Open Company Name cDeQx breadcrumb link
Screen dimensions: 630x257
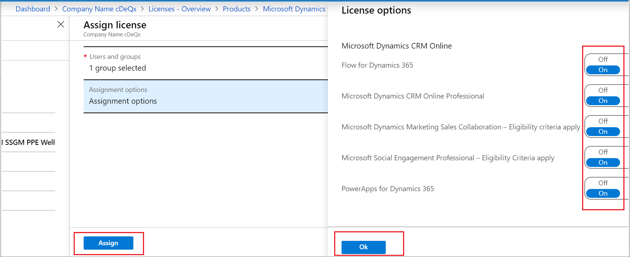[x=99, y=9]
